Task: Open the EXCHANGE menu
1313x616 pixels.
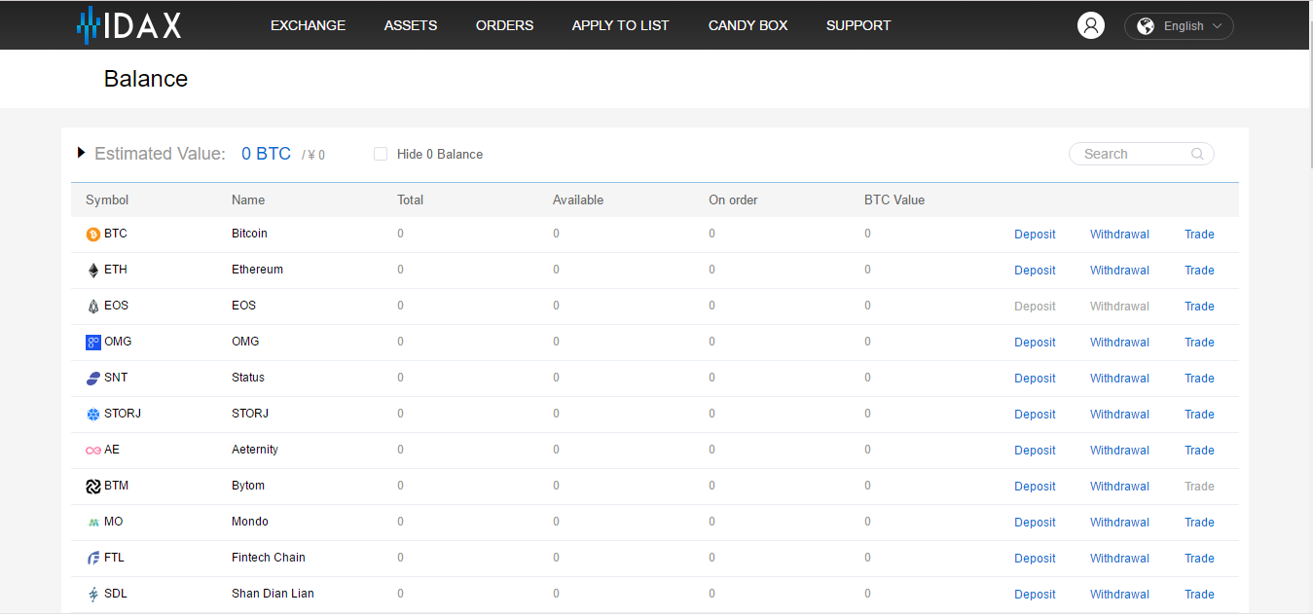Action: [x=308, y=25]
